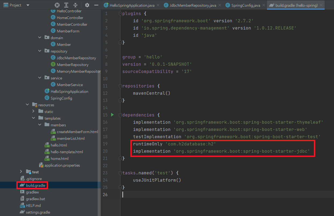334x216 pixels.
Task: Select gradlew.bat file
Action: click(x=35, y=199)
